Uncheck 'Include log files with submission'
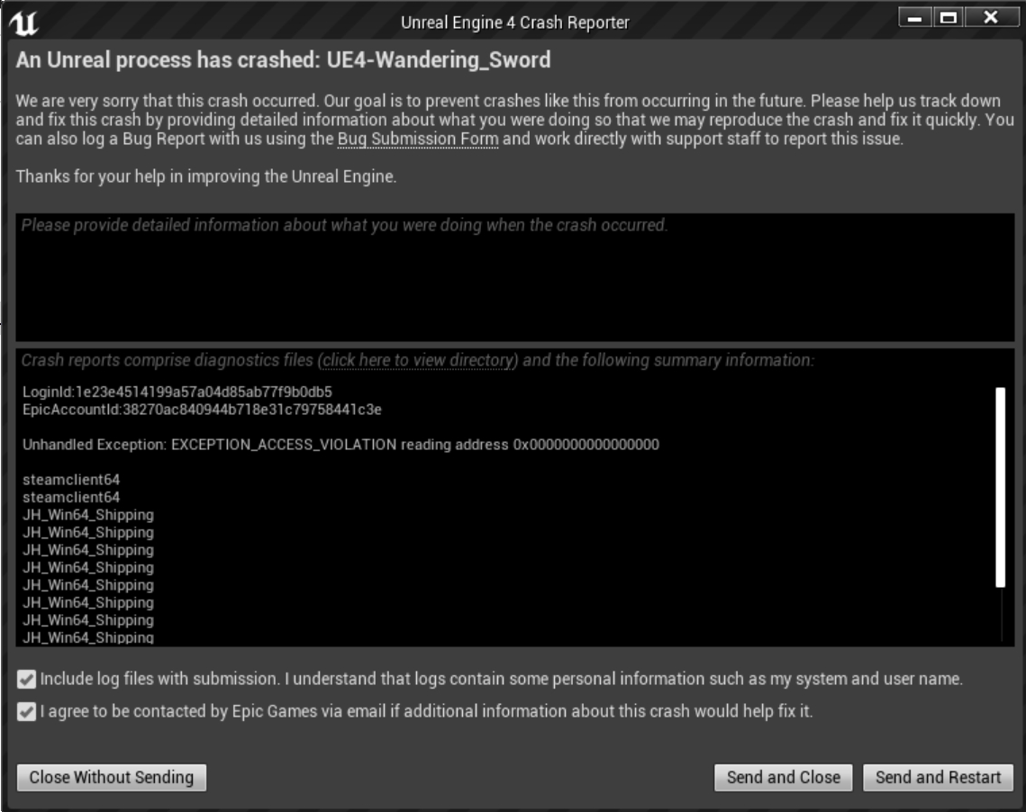The image size is (1026, 812). pyautogui.click(x=27, y=680)
